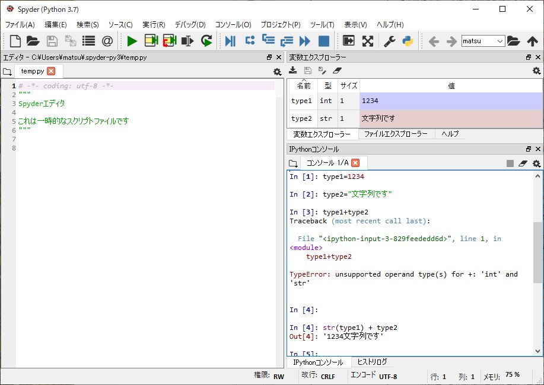544x385 pixels.
Task: Open variable explorer options gear menu
Action: point(536,70)
